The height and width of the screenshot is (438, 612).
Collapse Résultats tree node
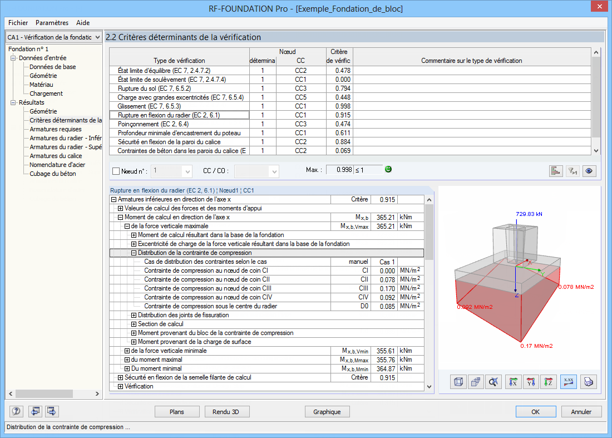tap(13, 102)
